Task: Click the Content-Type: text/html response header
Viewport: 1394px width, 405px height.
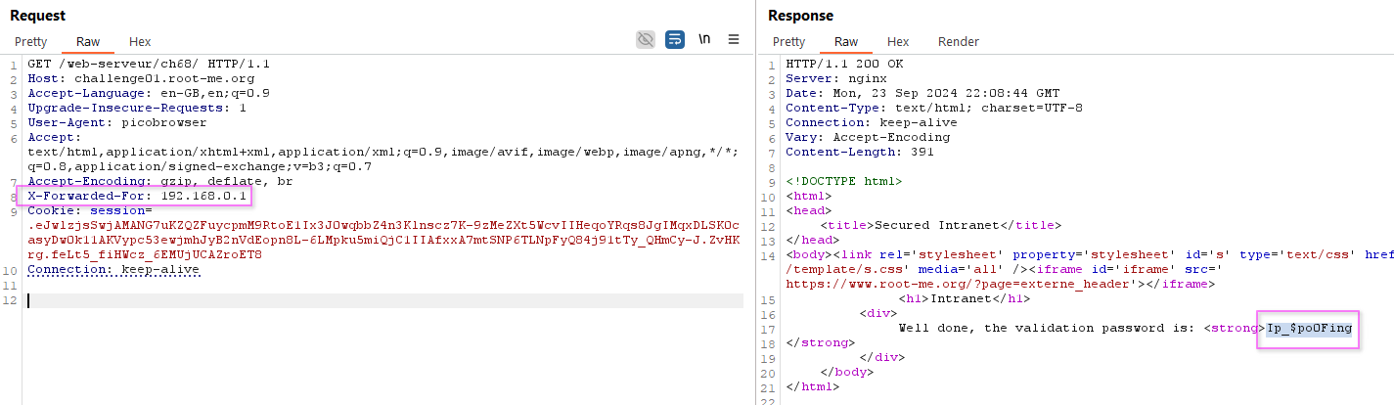Action: coord(935,109)
